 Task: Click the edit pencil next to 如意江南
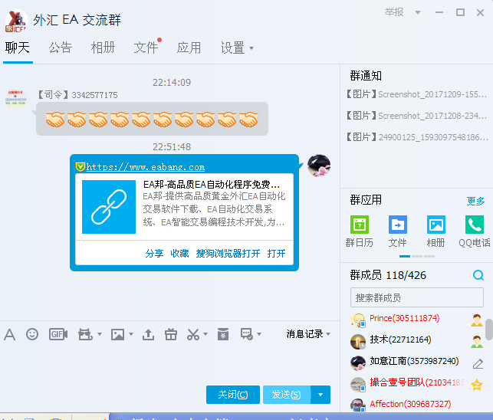pos(478,364)
